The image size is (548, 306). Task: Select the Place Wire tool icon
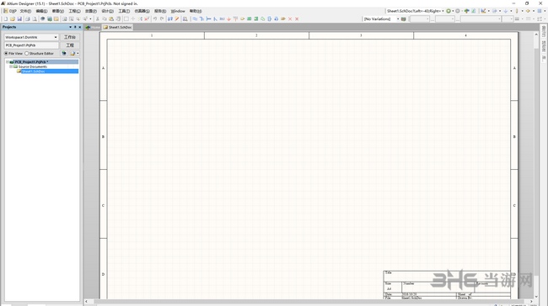click(195, 18)
